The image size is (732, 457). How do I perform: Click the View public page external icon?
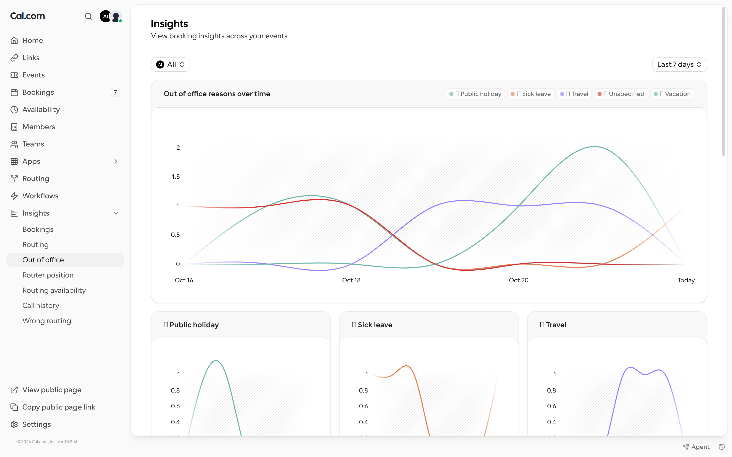14,390
